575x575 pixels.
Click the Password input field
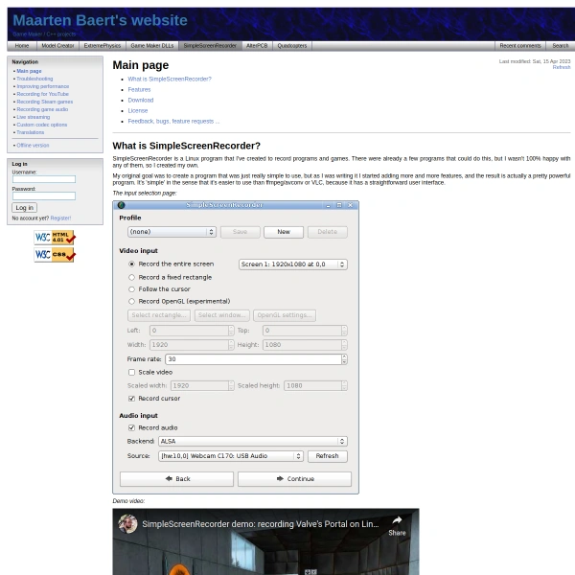click(44, 196)
